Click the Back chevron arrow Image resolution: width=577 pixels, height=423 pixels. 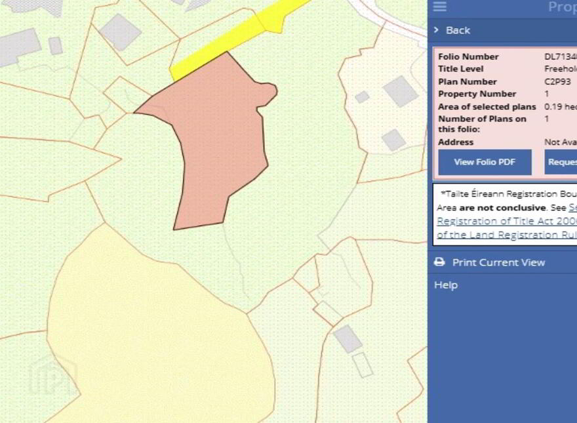(437, 30)
